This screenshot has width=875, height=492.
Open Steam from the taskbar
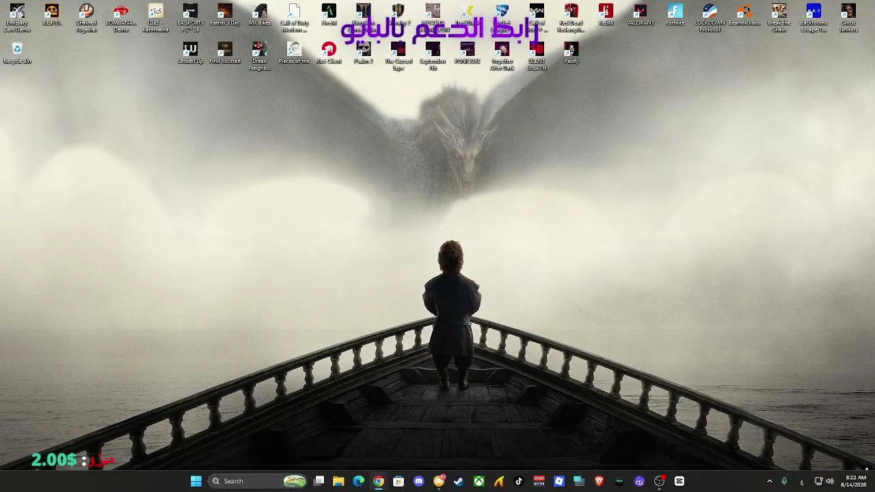[459, 481]
